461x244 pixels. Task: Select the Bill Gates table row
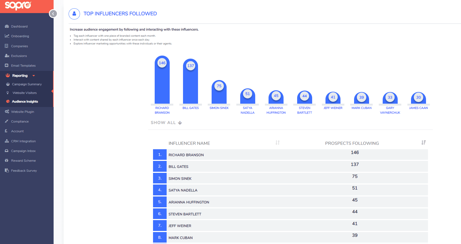(290, 166)
